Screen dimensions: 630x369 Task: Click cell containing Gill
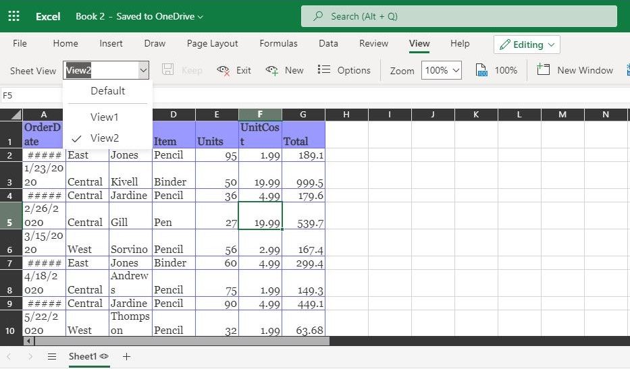coord(130,216)
